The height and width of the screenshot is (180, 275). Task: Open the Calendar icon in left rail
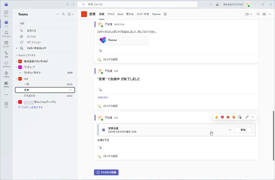pyautogui.click(x=6, y=43)
